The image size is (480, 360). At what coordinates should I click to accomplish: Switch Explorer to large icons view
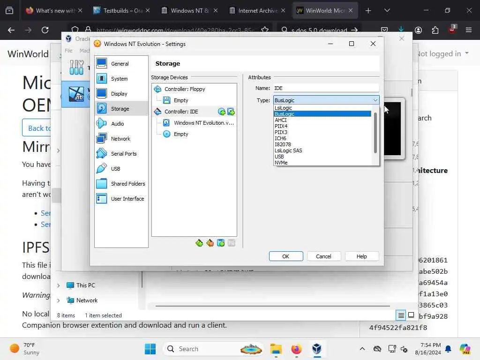click(x=411, y=315)
